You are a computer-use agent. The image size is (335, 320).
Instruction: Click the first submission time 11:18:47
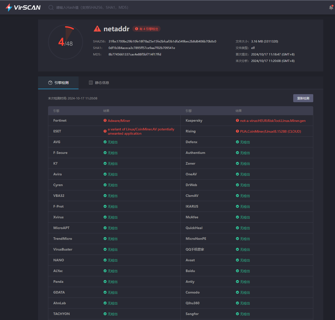click(x=273, y=54)
